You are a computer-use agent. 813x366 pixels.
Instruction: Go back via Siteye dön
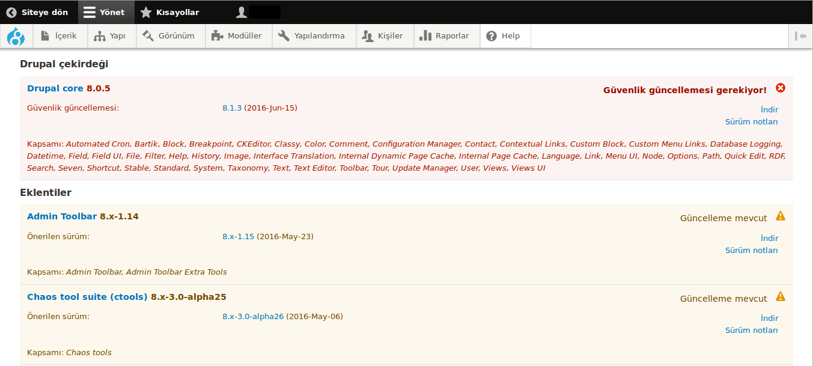pos(38,12)
